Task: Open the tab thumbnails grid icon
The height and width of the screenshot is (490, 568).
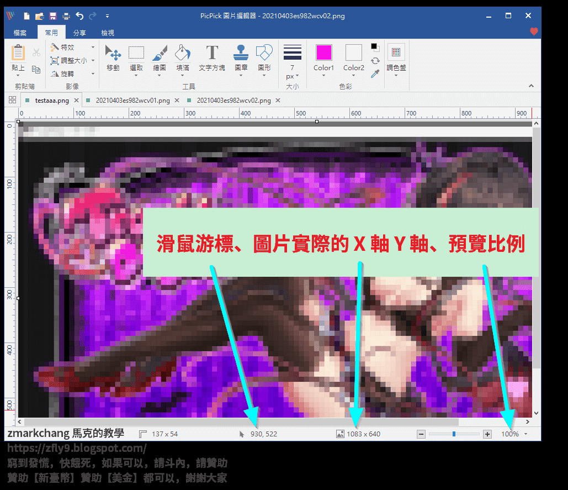Action: [x=12, y=100]
